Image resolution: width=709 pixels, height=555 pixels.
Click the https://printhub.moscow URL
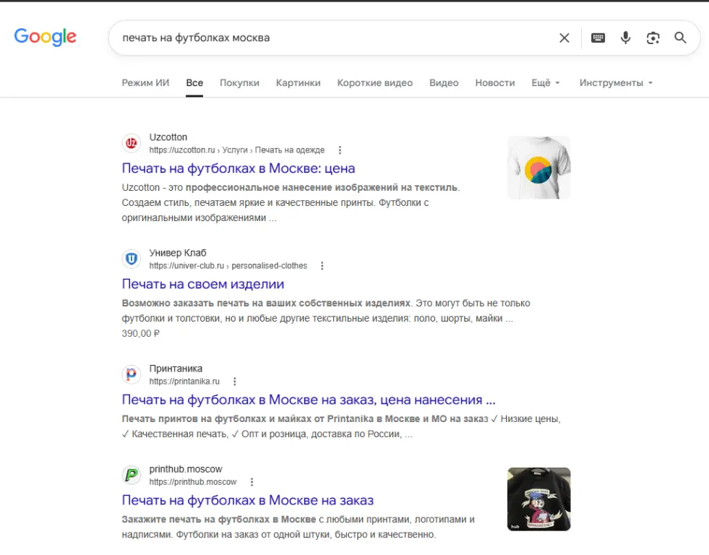pyautogui.click(x=193, y=482)
